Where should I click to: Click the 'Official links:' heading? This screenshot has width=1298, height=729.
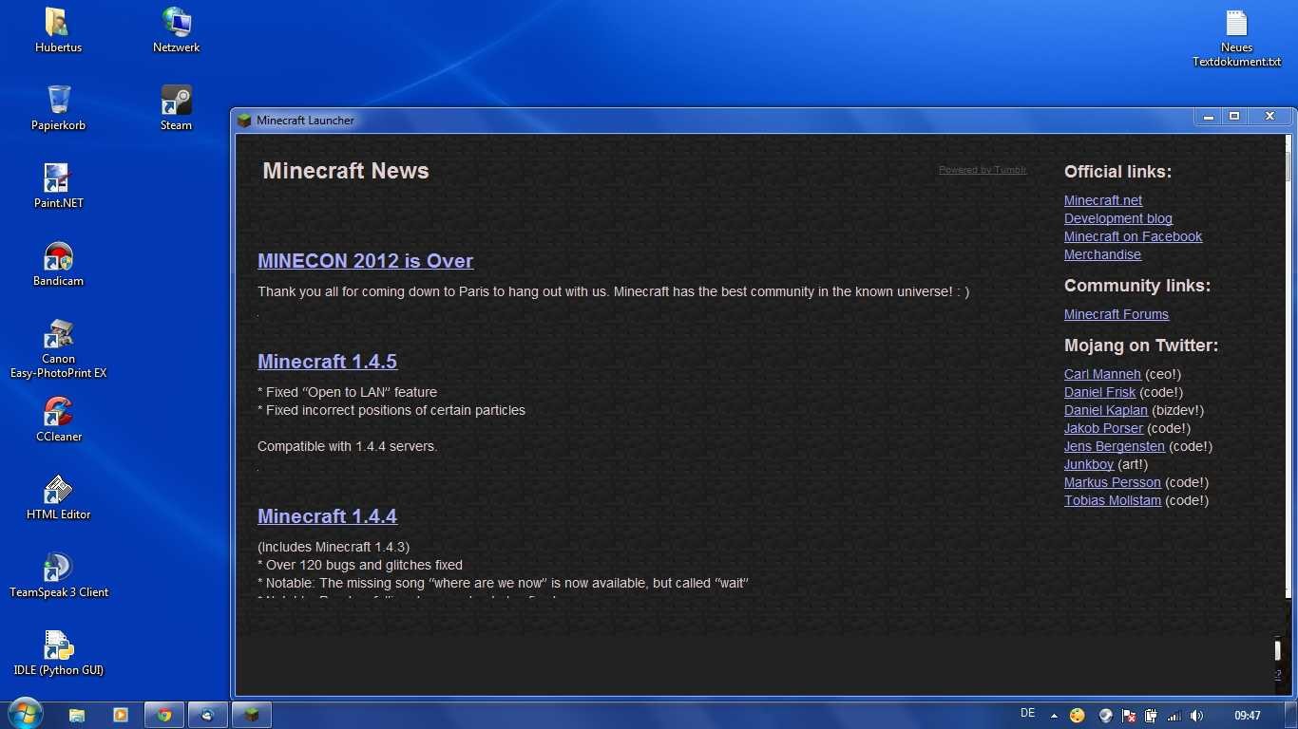click(1117, 172)
